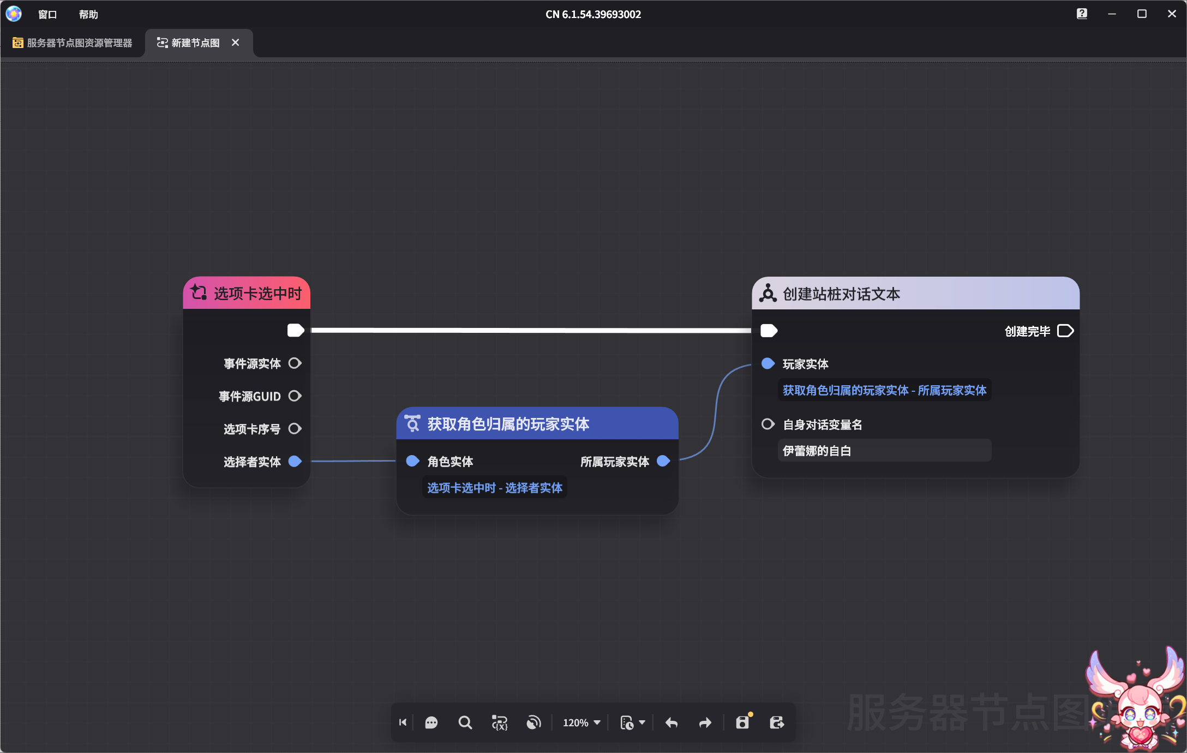
Task: Select the search icon in bottom toolbar
Action: (x=465, y=722)
